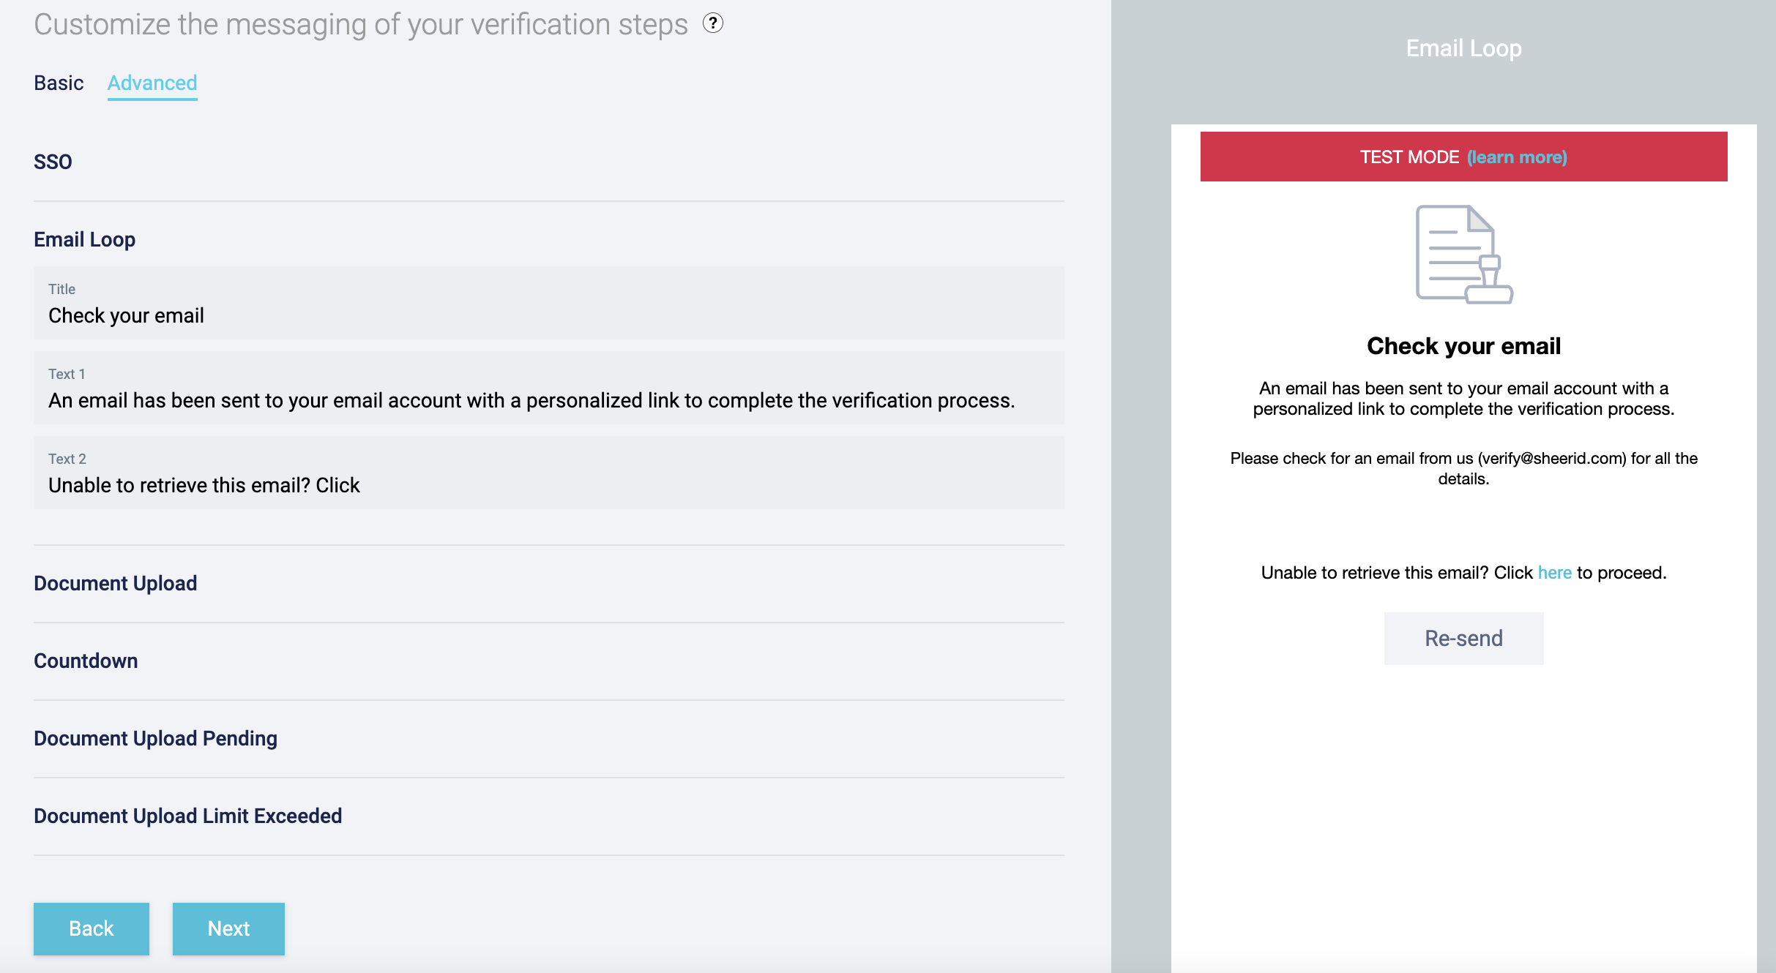Click the document stamp illustration in preview

1463,254
